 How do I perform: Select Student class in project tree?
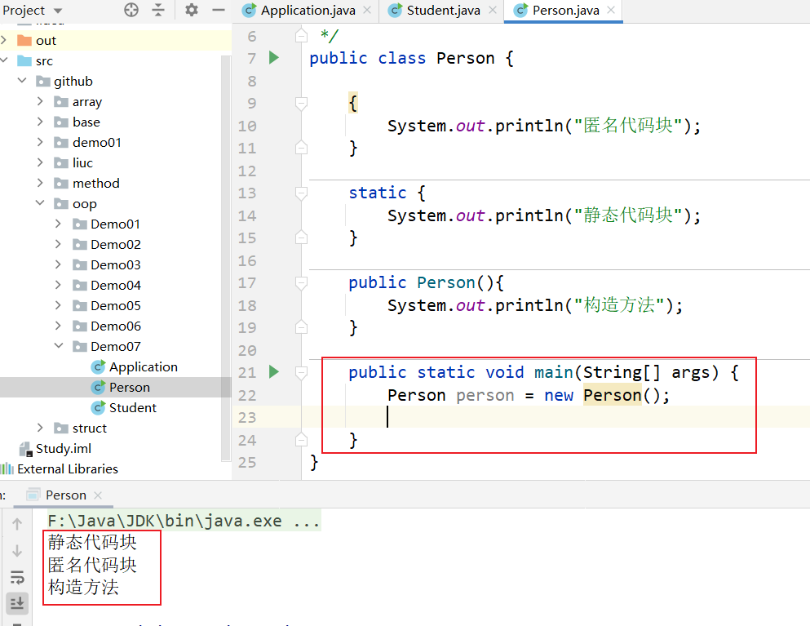pyautogui.click(x=132, y=407)
